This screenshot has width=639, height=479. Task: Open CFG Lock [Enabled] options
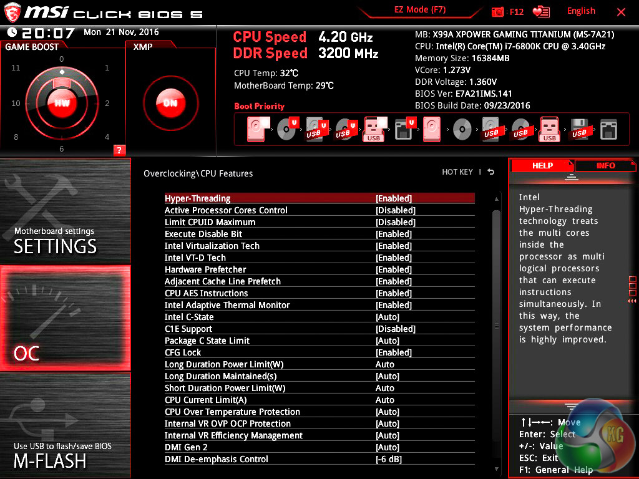coord(319,352)
